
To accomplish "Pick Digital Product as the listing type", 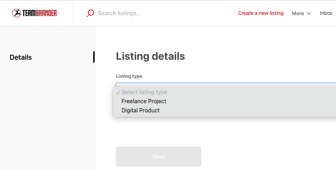I will pos(140,110).
